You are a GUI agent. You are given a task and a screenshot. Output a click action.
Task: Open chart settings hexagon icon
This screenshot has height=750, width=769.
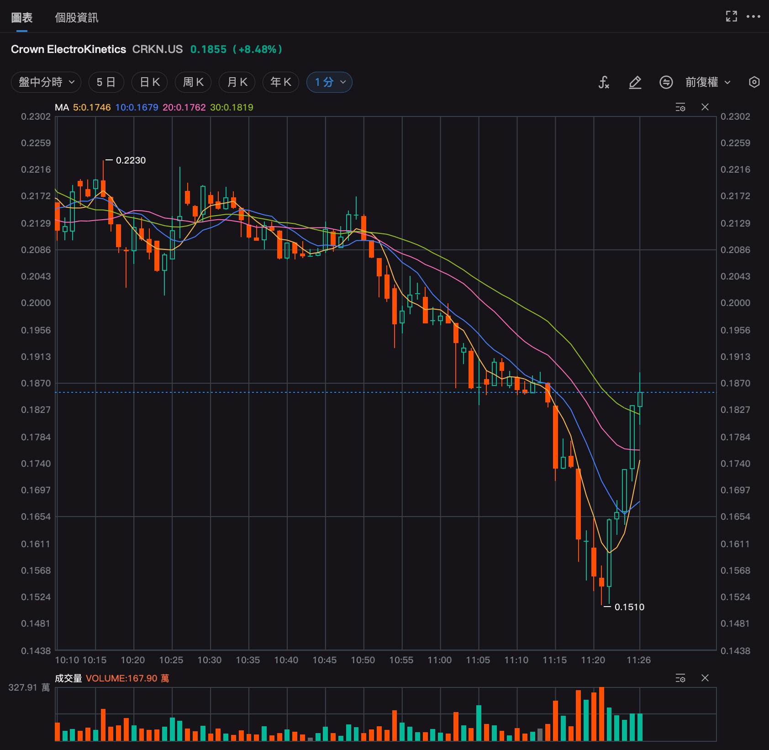click(x=754, y=82)
